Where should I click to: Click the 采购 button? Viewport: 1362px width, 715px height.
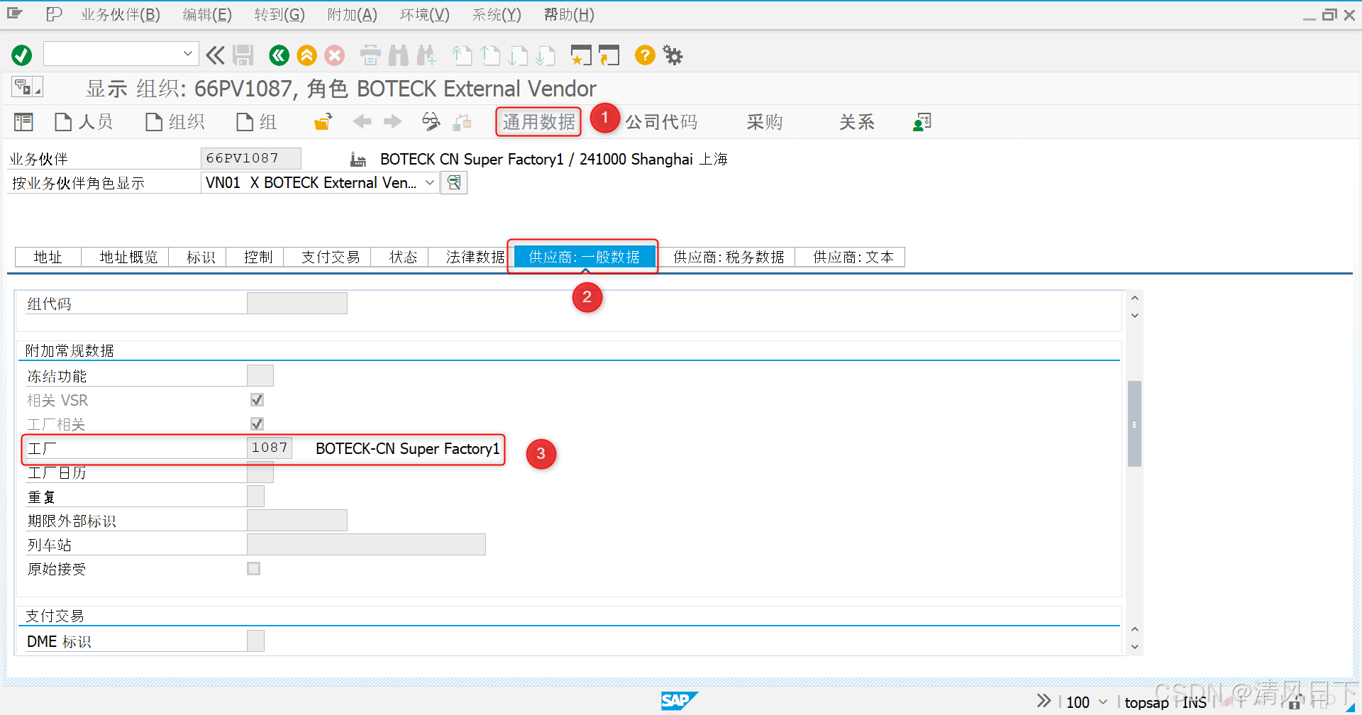[764, 122]
